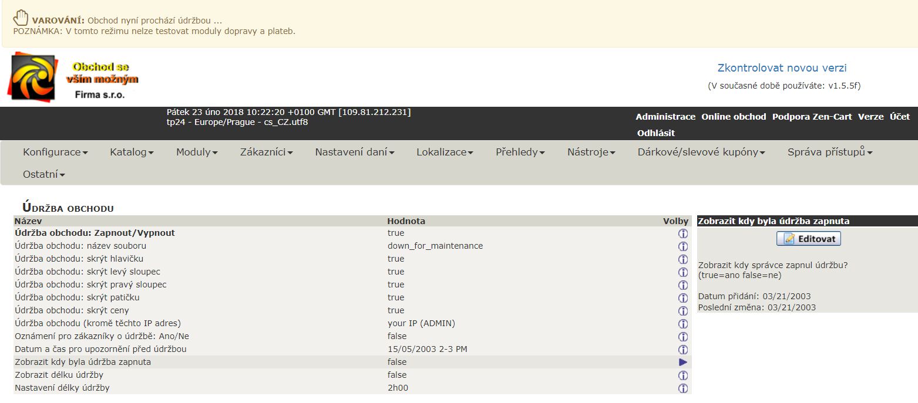Screen dimensions: 918x403
Task: Expand the Konfigurace dropdown menu
Action: [55, 153]
